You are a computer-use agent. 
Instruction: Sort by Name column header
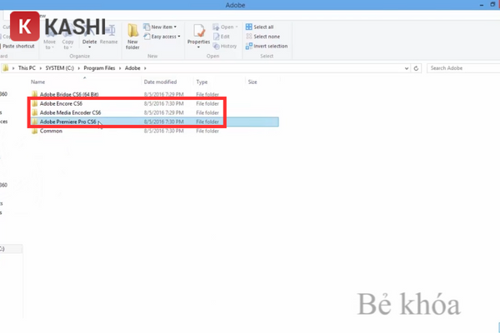(37, 82)
